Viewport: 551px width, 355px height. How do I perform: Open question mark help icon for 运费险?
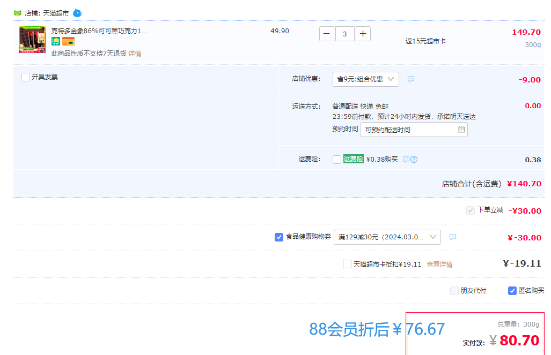pyautogui.click(x=414, y=160)
